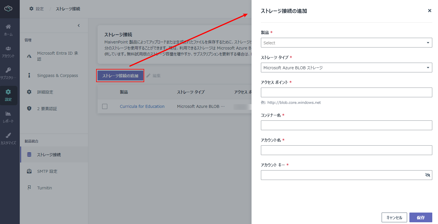Click the 設定 breadcrumb link

pyautogui.click(x=40, y=9)
